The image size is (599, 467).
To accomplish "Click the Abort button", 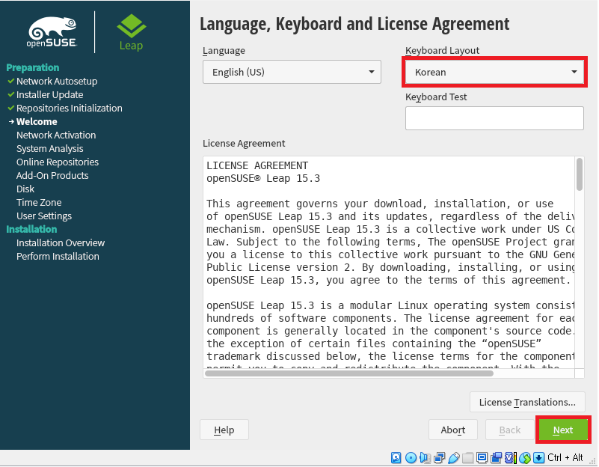I will pyautogui.click(x=453, y=430).
